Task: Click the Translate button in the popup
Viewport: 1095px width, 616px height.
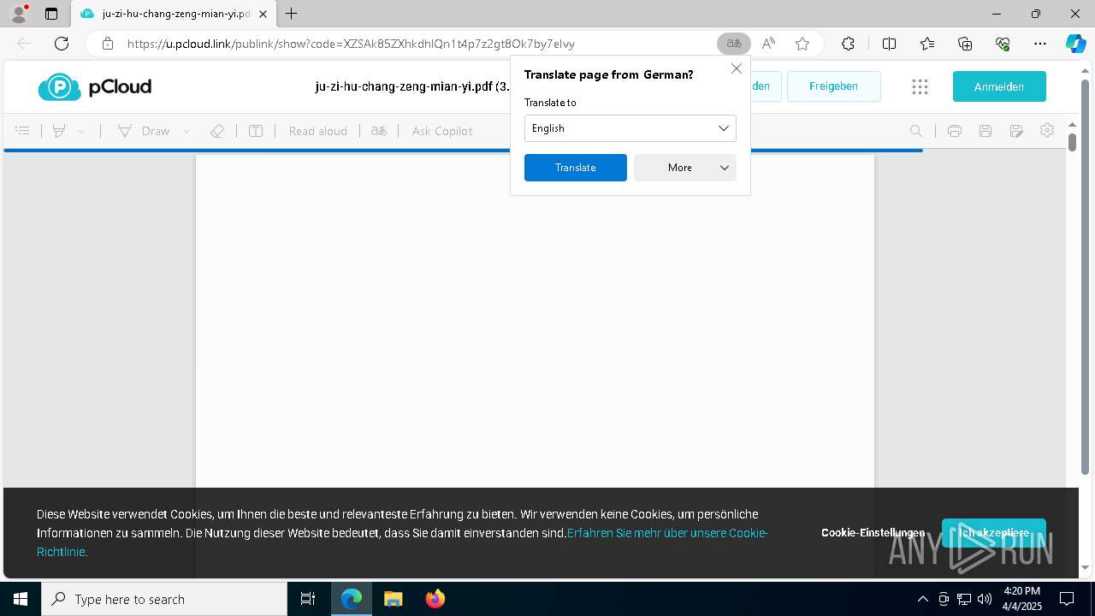Action: click(x=576, y=168)
